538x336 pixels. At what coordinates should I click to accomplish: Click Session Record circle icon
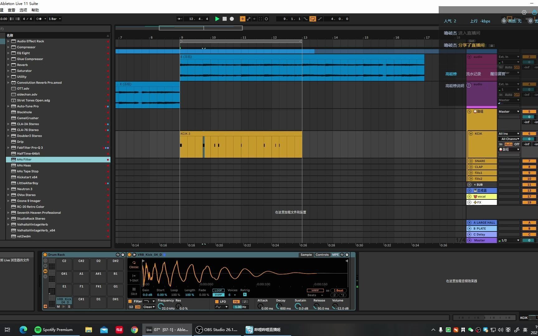(x=266, y=19)
